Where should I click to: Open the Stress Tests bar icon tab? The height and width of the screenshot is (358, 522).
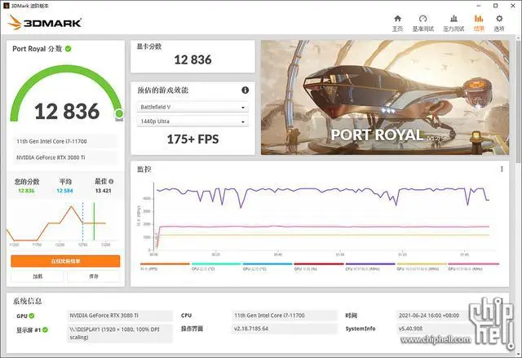click(x=453, y=23)
